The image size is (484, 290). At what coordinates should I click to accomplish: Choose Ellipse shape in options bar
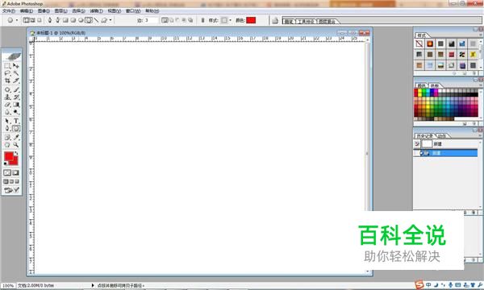tap(81, 20)
